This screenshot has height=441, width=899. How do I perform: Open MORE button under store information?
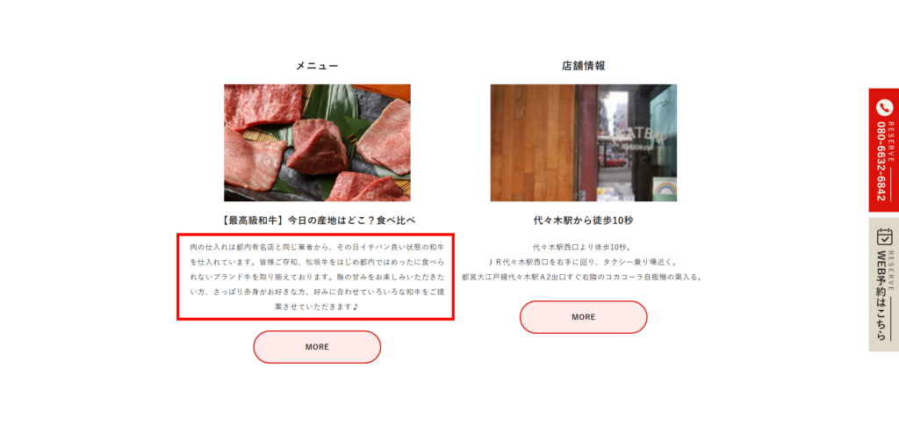tap(583, 317)
